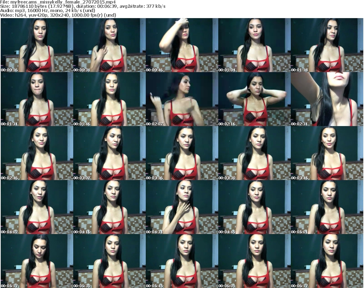364x288 pixels.
Task: Choose the frame marked 00:06:01
Action: (x=255, y=261)
